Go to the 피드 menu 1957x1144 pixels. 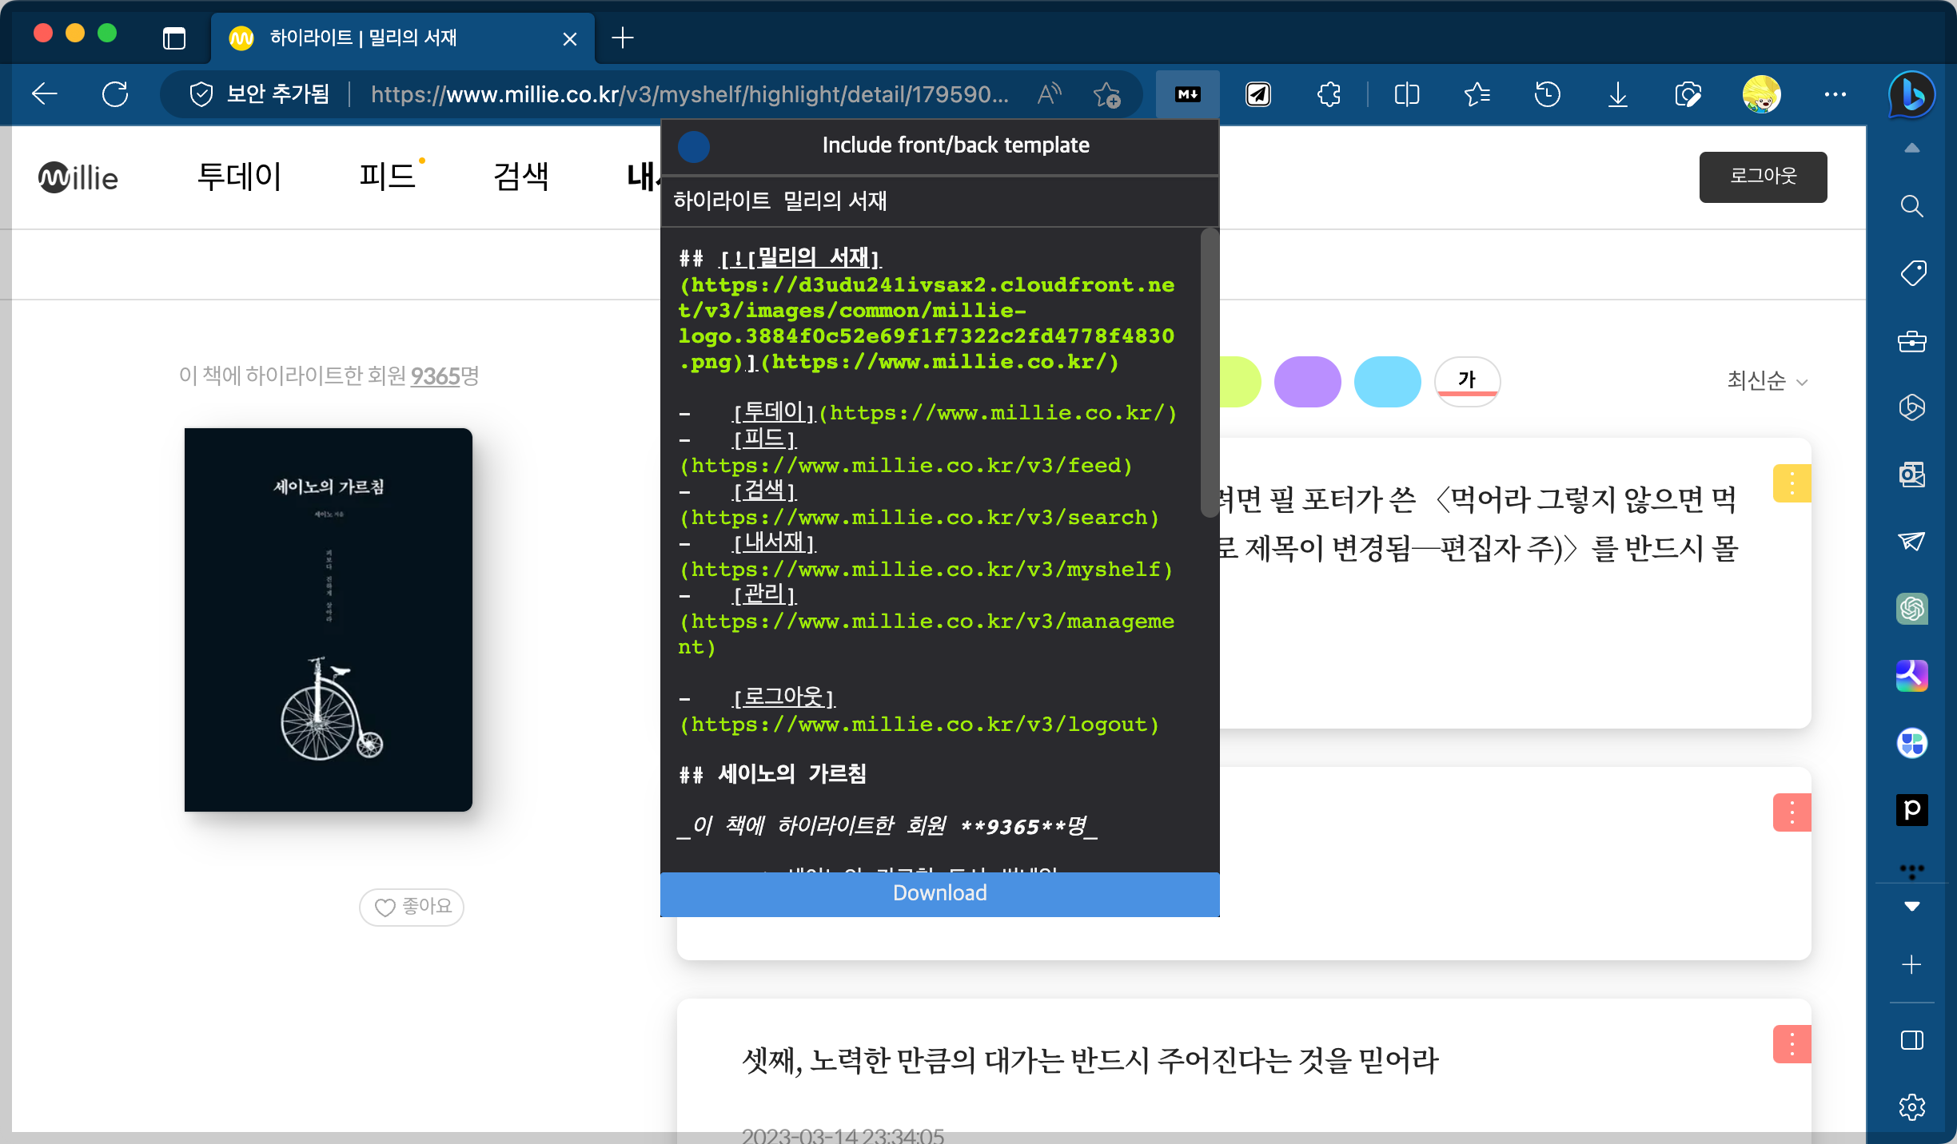pos(388,176)
